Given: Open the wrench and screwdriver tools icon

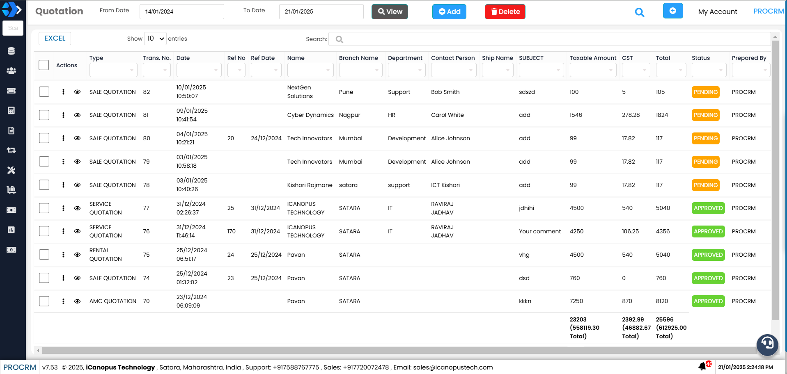Looking at the screenshot, I should (11, 170).
